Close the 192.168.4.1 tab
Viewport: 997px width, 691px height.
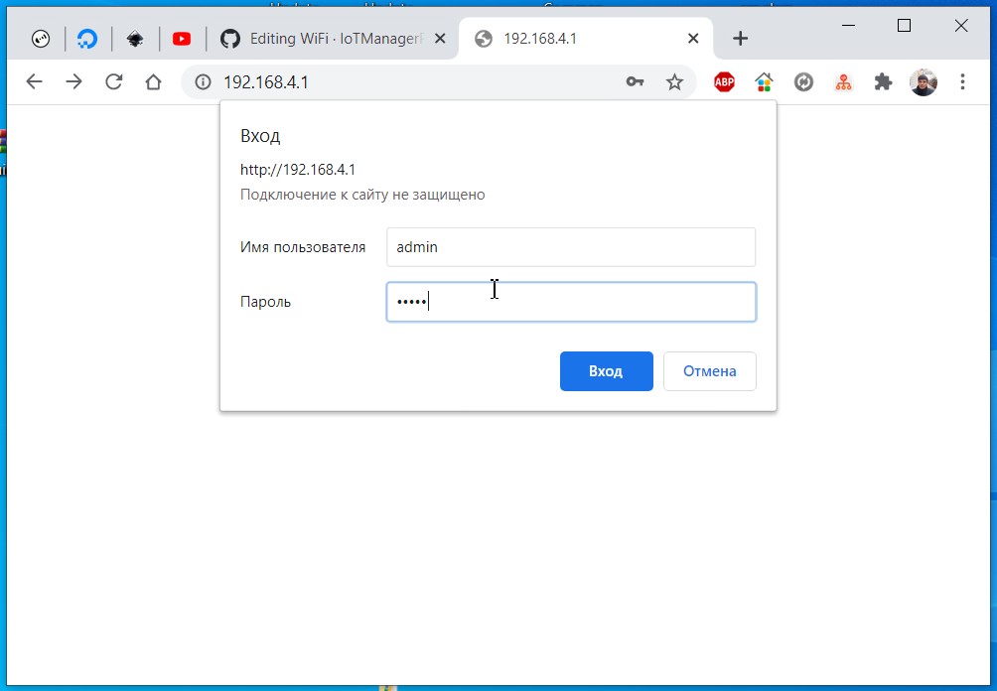point(693,39)
